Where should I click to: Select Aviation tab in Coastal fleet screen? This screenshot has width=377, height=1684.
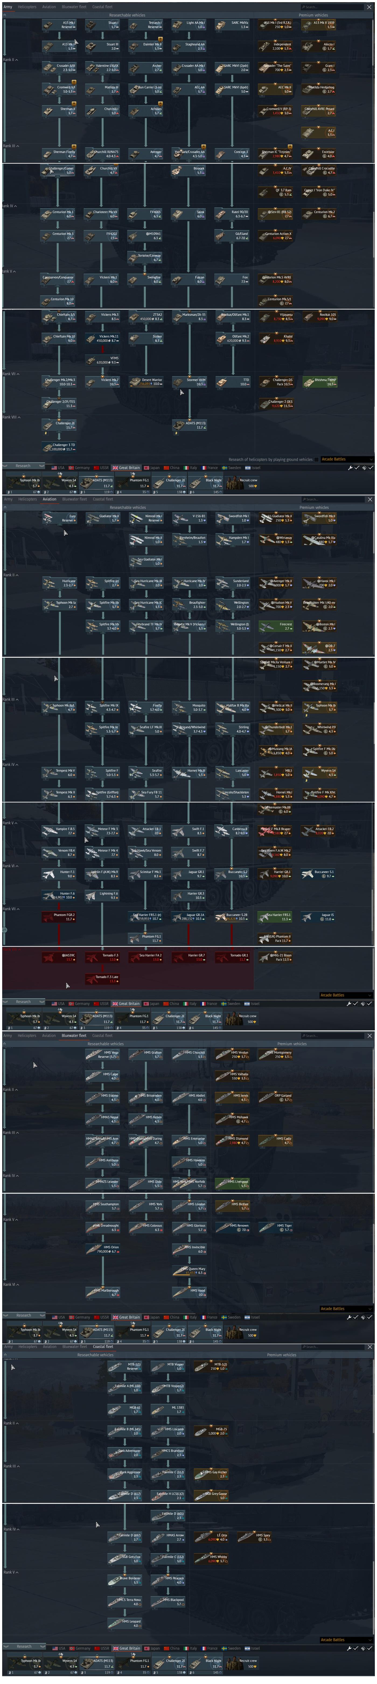click(x=50, y=1347)
